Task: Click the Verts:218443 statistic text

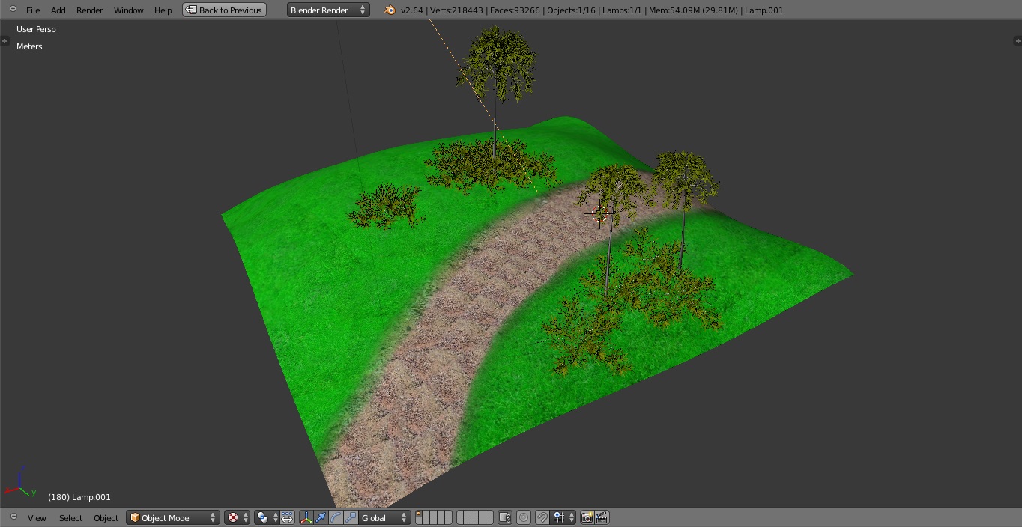Action: coord(456,10)
